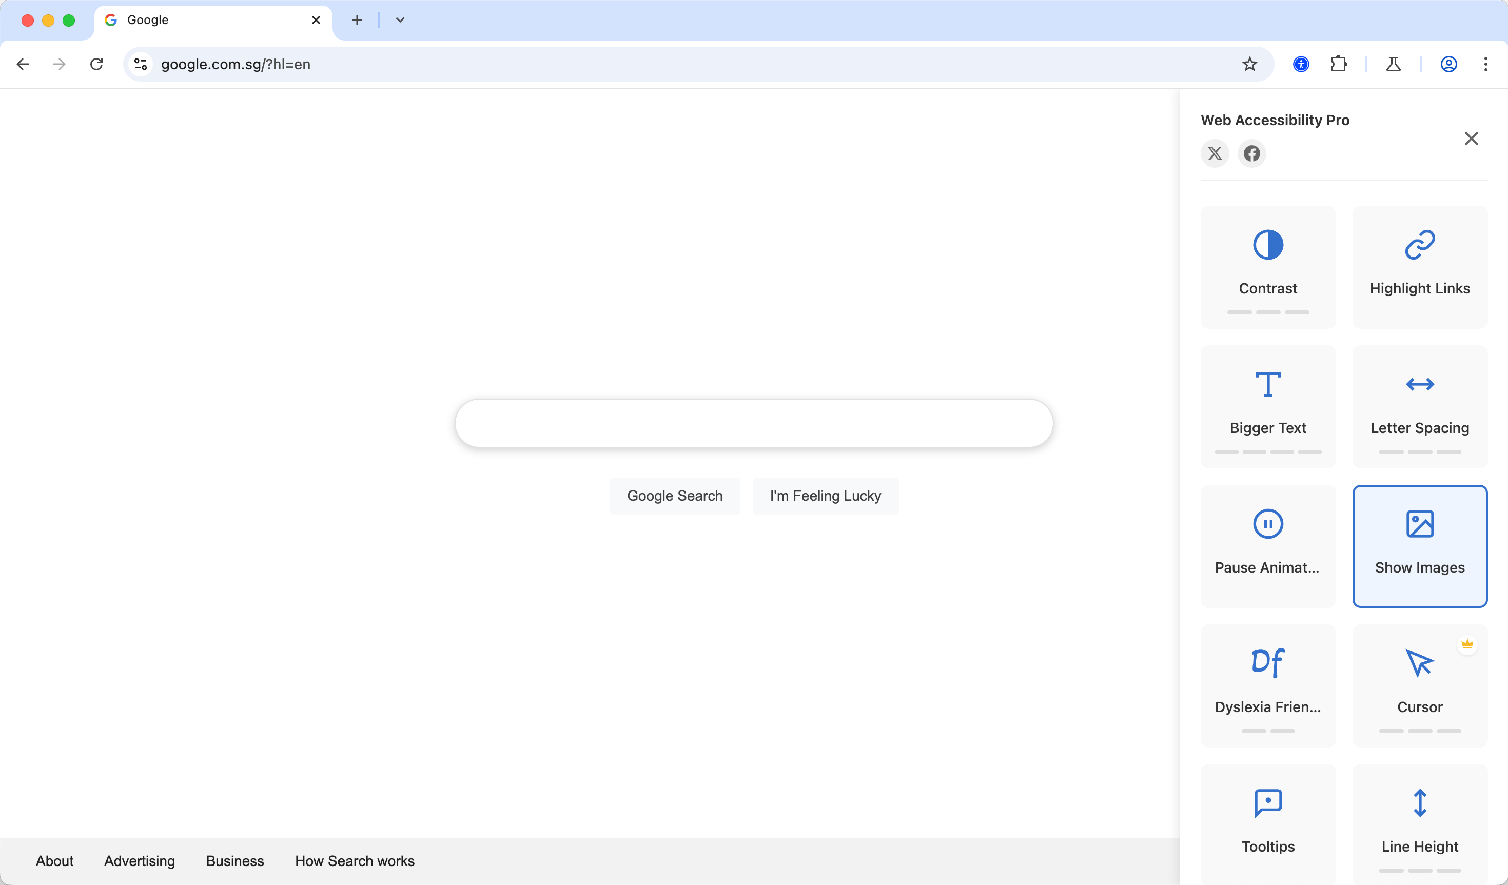Select the Cursor accessibility option
The width and height of the screenshot is (1508, 885).
pos(1419,685)
